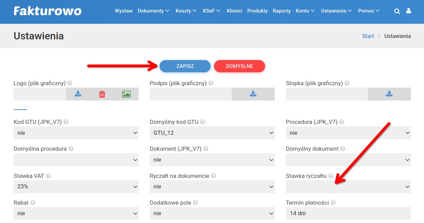Open the Rabat dropdown
The height and width of the screenshot is (223, 424).
pyautogui.click(x=76, y=213)
